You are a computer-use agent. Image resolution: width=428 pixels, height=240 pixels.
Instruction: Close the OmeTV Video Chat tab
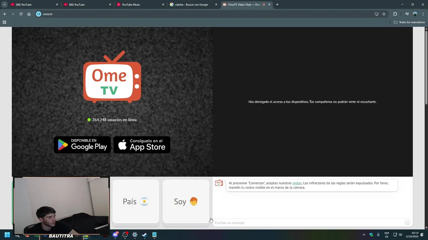(x=269, y=5)
